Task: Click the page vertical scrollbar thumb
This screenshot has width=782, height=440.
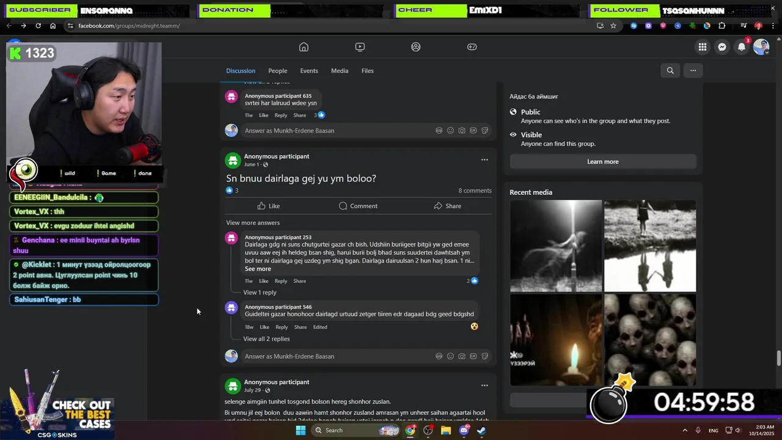Action: pos(778,359)
